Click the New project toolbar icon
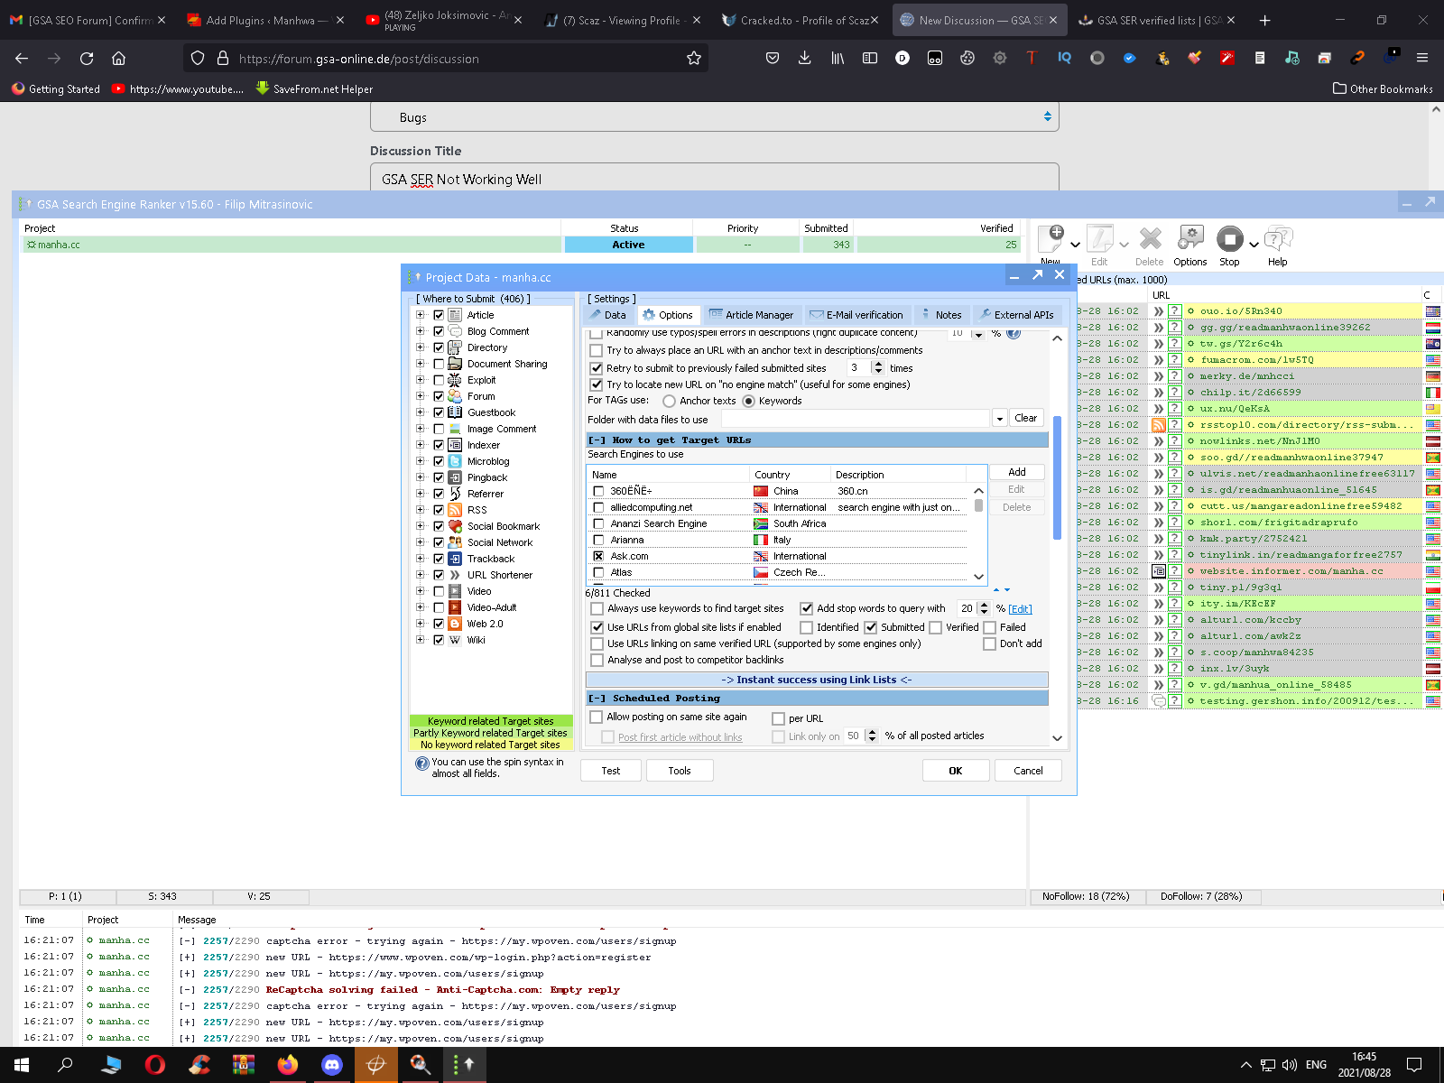This screenshot has height=1083, width=1444. click(1051, 238)
